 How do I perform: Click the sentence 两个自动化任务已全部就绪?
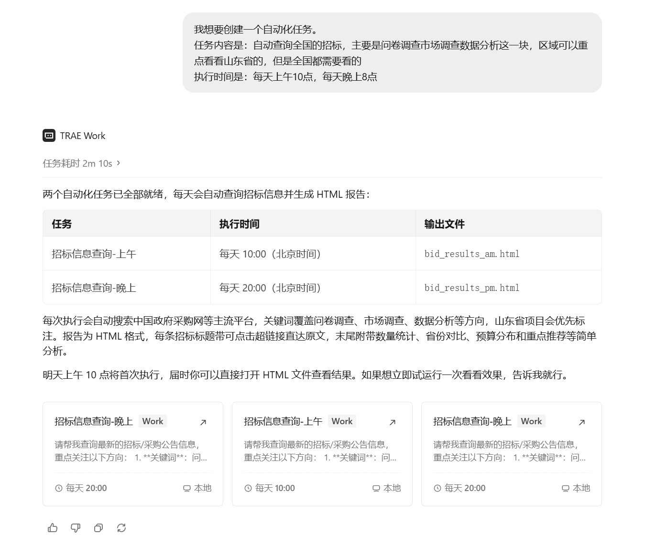click(206, 194)
